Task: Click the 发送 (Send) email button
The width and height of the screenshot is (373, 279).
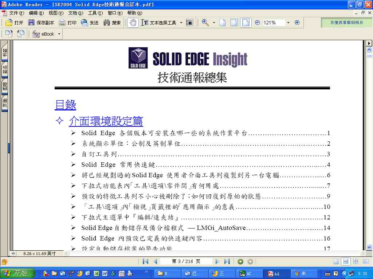Action: [x=90, y=23]
